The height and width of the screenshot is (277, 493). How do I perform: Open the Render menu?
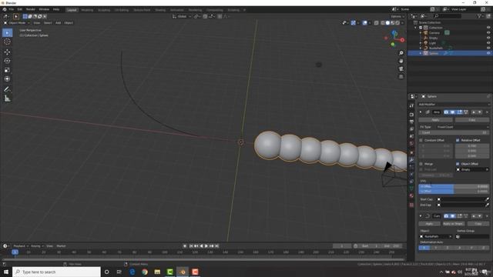[31, 9]
